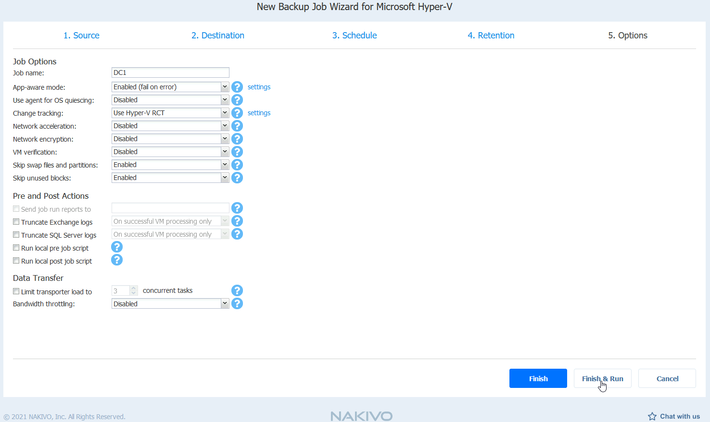Switch to 3. Schedule step
The width and height of the screenshot is (710, 422).
tap(355, 36)
